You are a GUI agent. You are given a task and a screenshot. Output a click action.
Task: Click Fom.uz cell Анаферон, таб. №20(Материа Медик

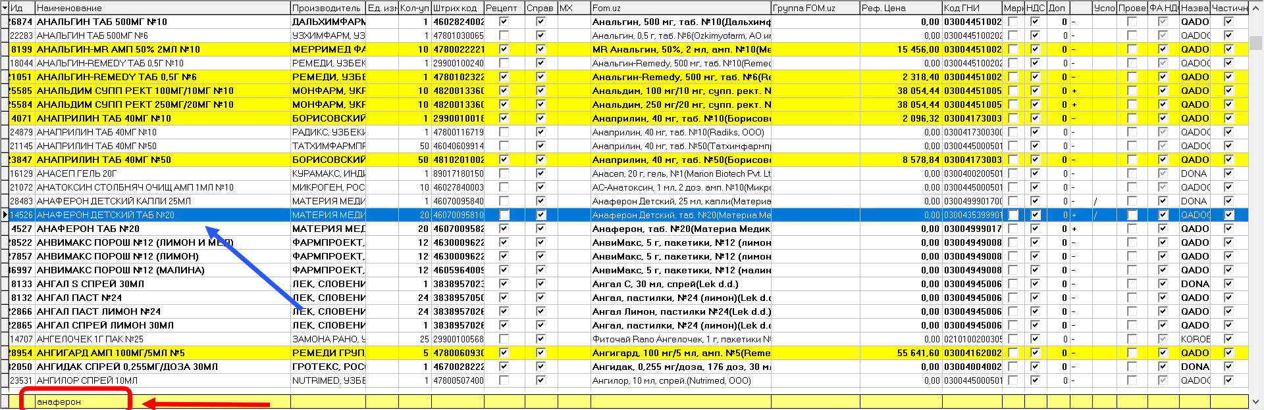tap(681, 229)
